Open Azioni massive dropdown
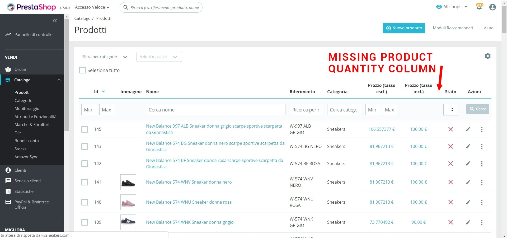The width and height of the screenshot is (507, 238). pos(159,57)
